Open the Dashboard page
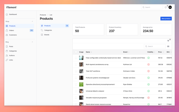The image size is (179, 112). click(x=20, y=14)
